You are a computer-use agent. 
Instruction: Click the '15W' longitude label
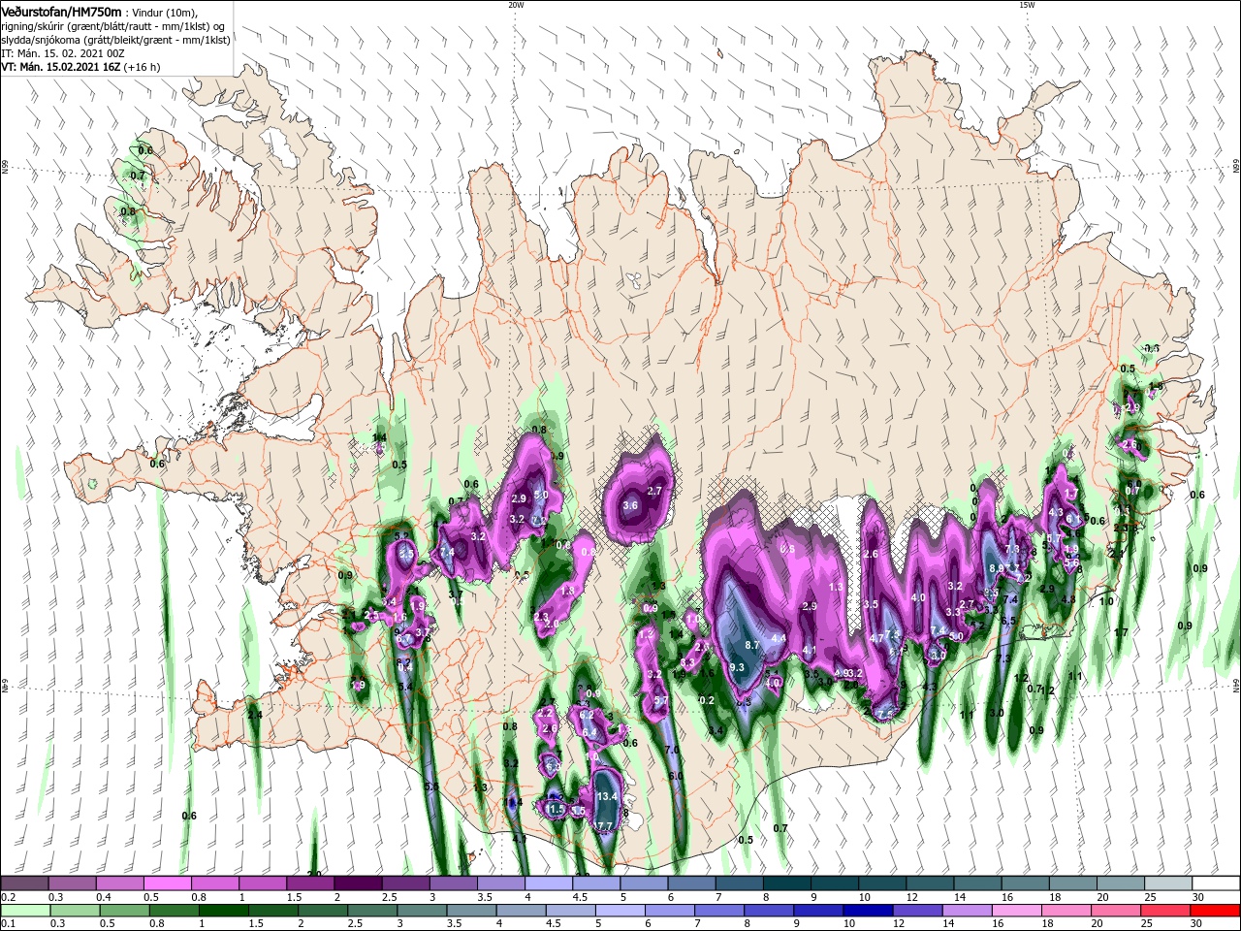1028,5
